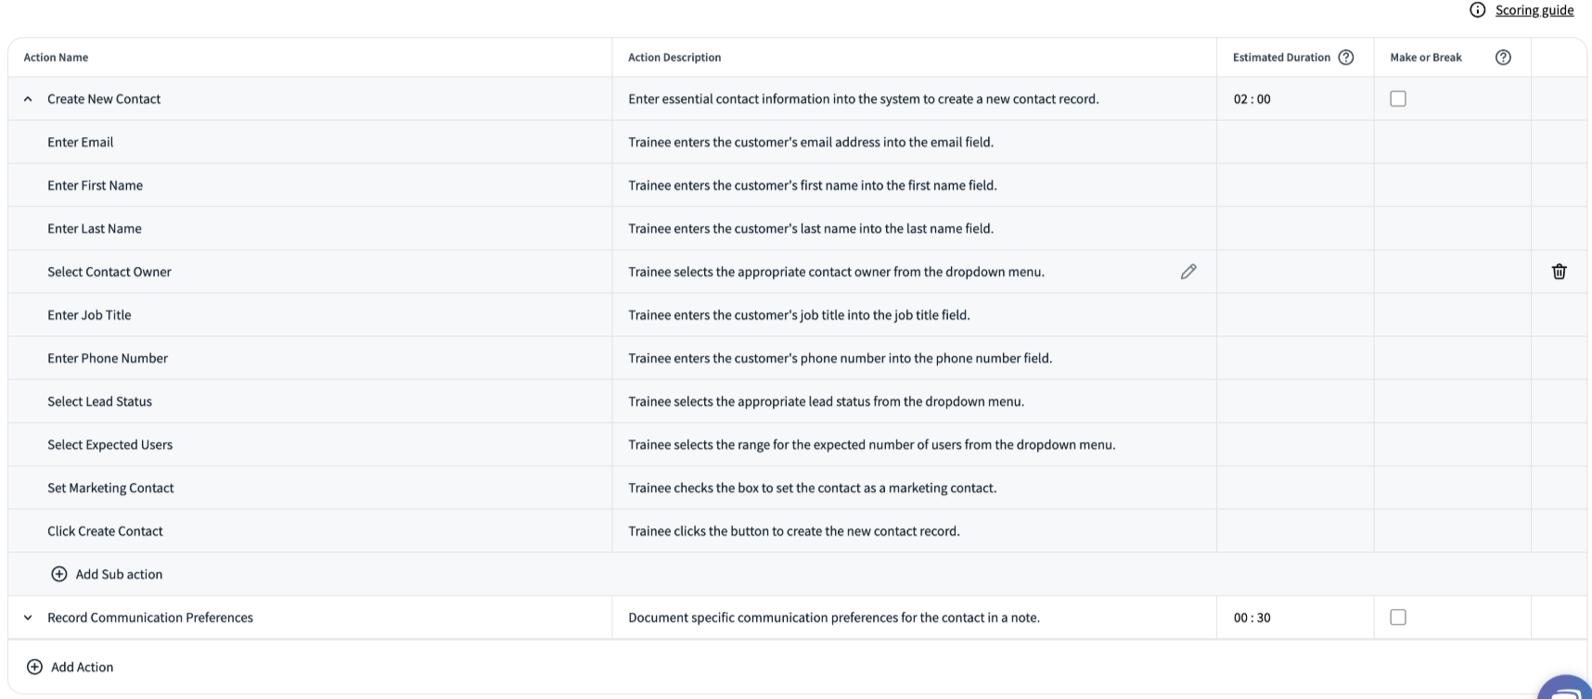
Task: Click the plus icon beside Add Action
Action: point(34,667)
